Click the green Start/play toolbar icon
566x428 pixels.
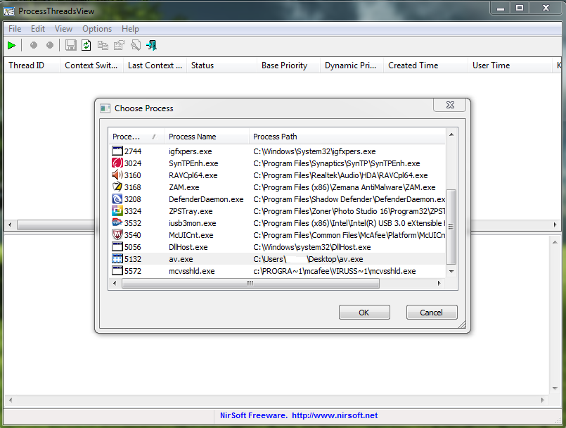click(11, 46)
